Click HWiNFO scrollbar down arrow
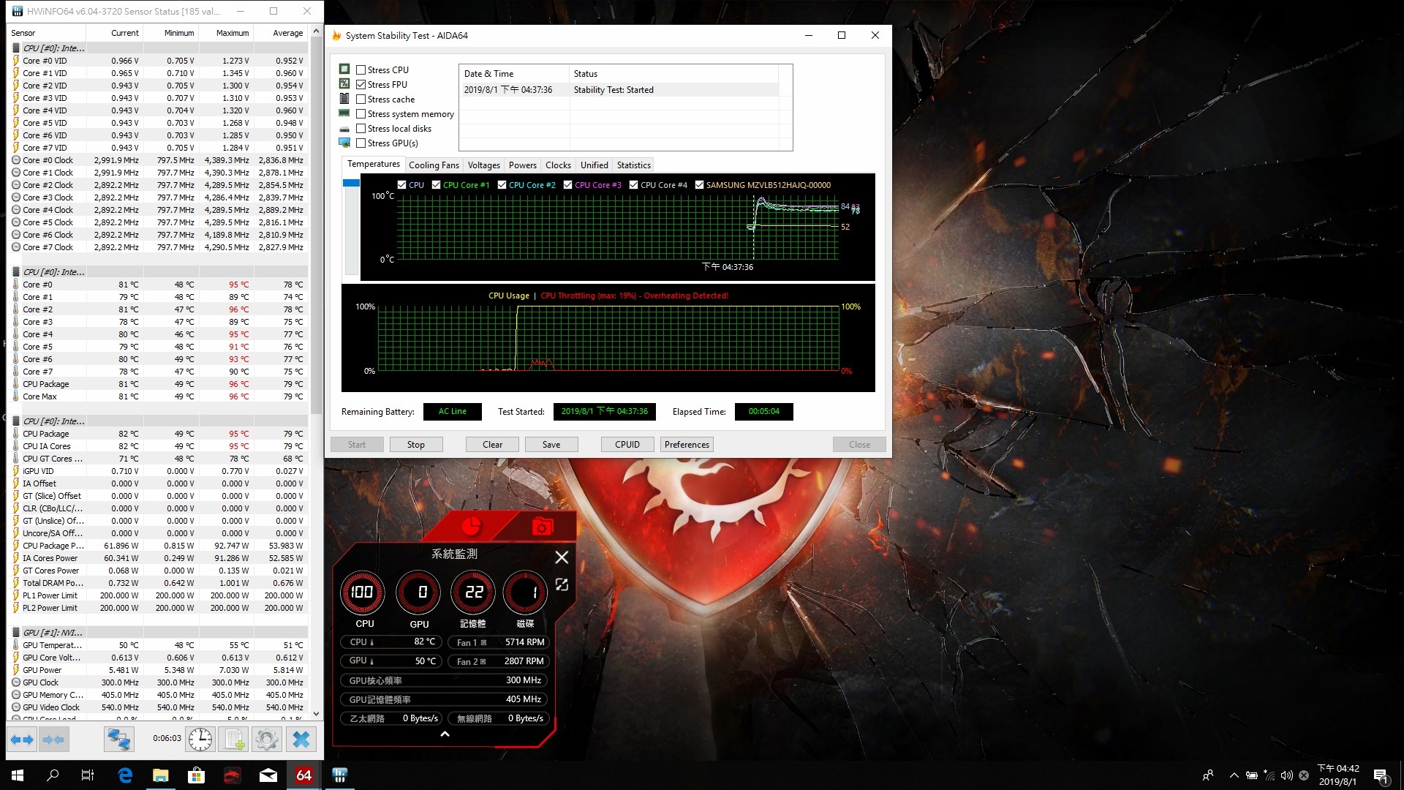Image resolution: width=1404 pixels, height=790 pixels. coord(317,714)
